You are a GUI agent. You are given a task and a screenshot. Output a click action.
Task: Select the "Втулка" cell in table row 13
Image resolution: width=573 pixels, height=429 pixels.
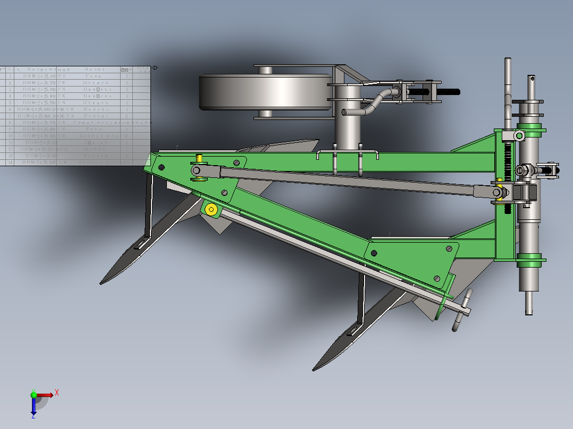click(89, 156)
